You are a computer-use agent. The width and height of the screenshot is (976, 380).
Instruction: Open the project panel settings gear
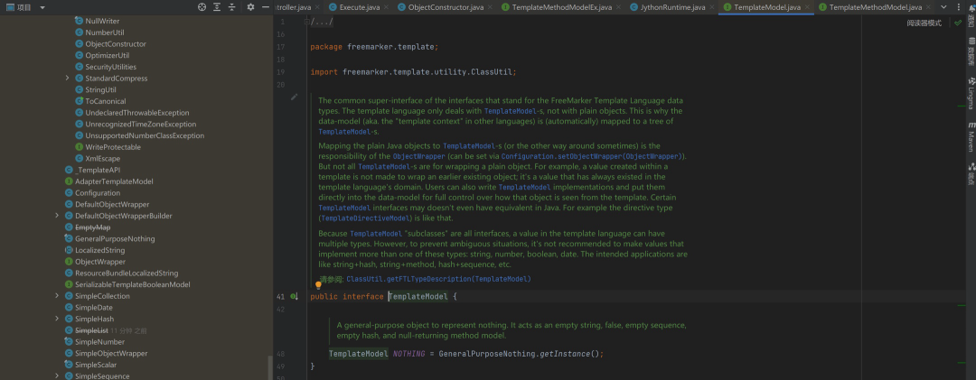pos(251,7)
